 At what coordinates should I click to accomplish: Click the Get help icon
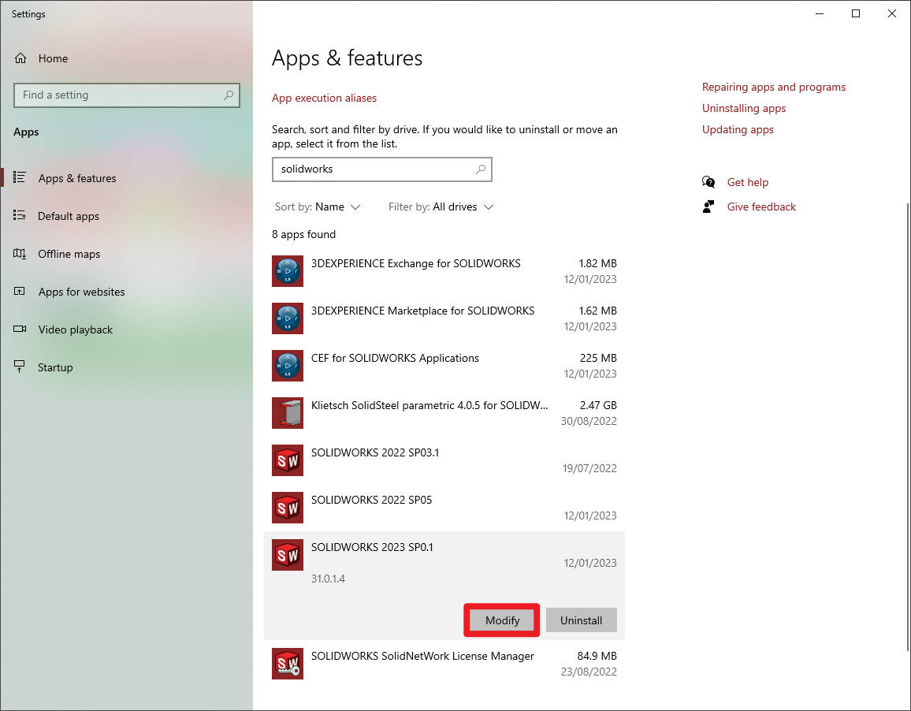(x=708, y=181)
